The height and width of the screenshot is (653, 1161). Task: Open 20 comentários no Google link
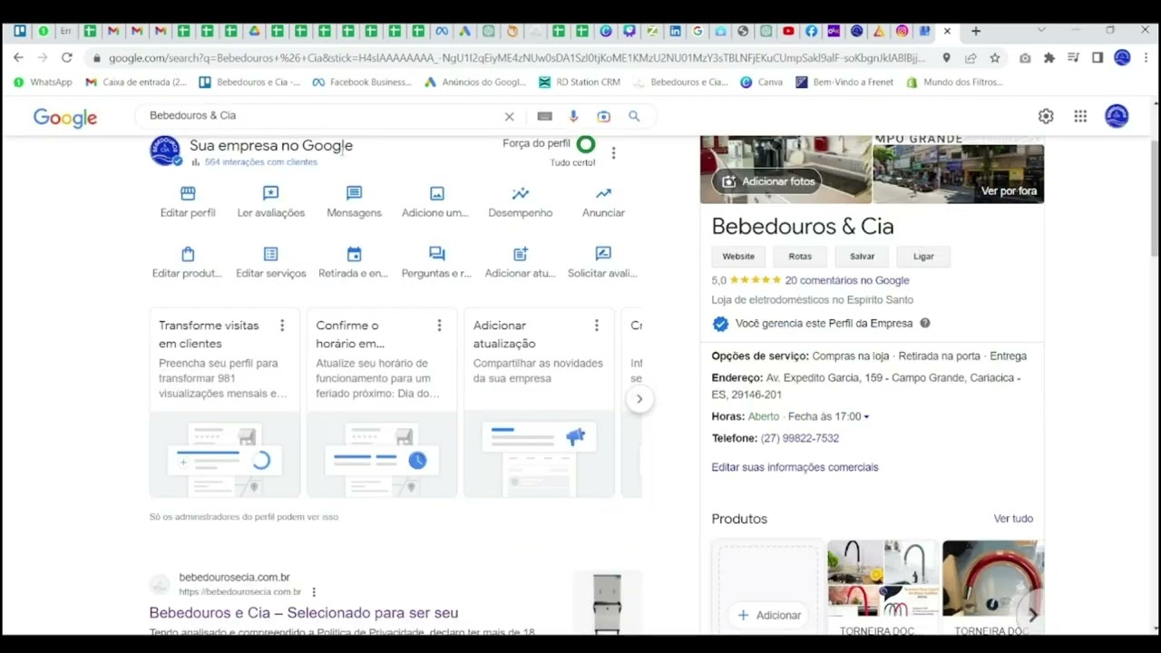[847, 280]
